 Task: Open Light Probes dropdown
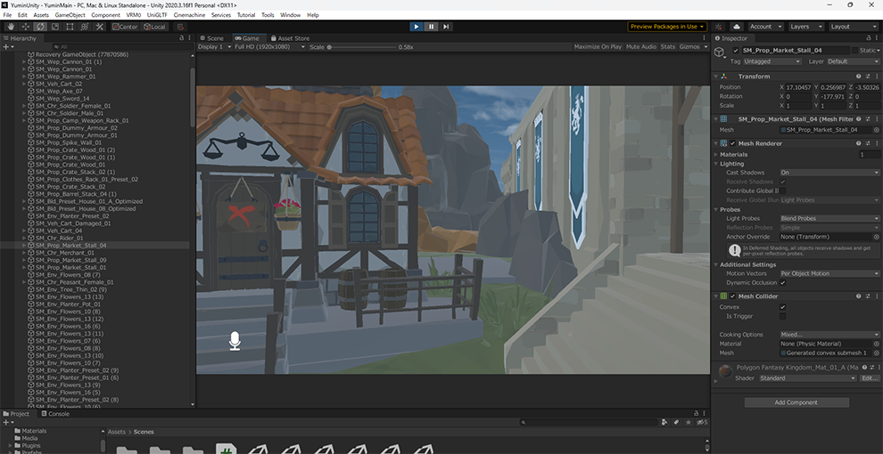coord(829,218)
